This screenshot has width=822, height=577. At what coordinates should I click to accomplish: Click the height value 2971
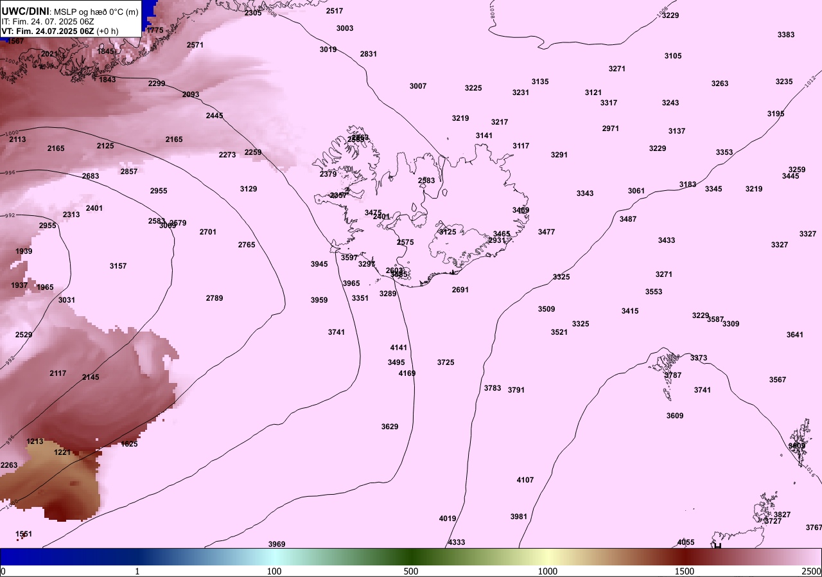click(x=611, y=129)
